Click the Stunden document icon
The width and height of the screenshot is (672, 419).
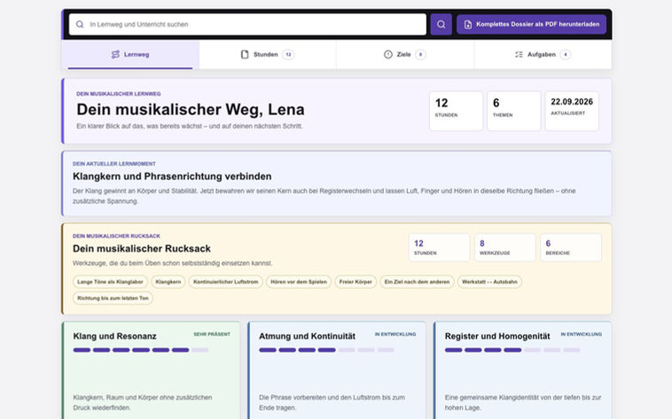click(x=245, y=54)
